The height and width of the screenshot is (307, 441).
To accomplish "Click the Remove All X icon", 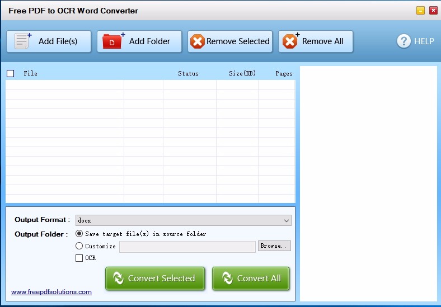I will coord(290,41).
